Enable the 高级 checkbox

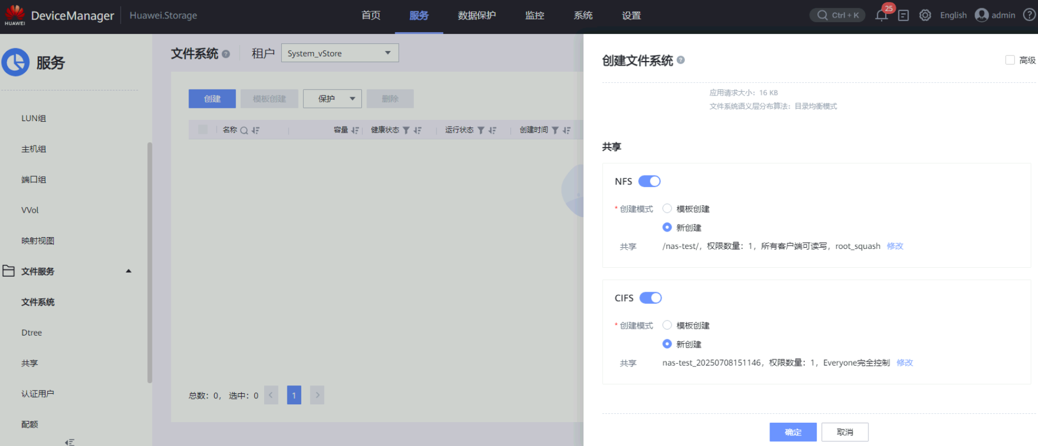1010,60
